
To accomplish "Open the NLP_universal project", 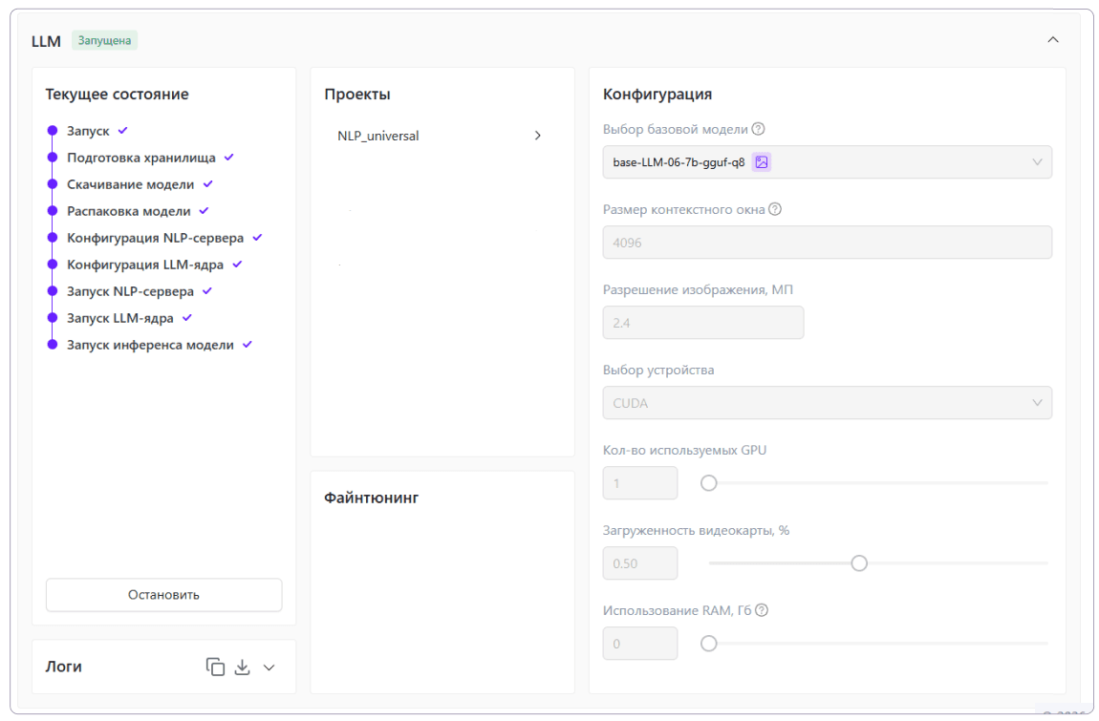I will pos(440,136).
